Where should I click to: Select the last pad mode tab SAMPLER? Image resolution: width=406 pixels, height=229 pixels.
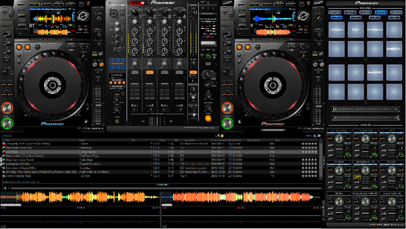pyautogui.click(x=396, y=12)
